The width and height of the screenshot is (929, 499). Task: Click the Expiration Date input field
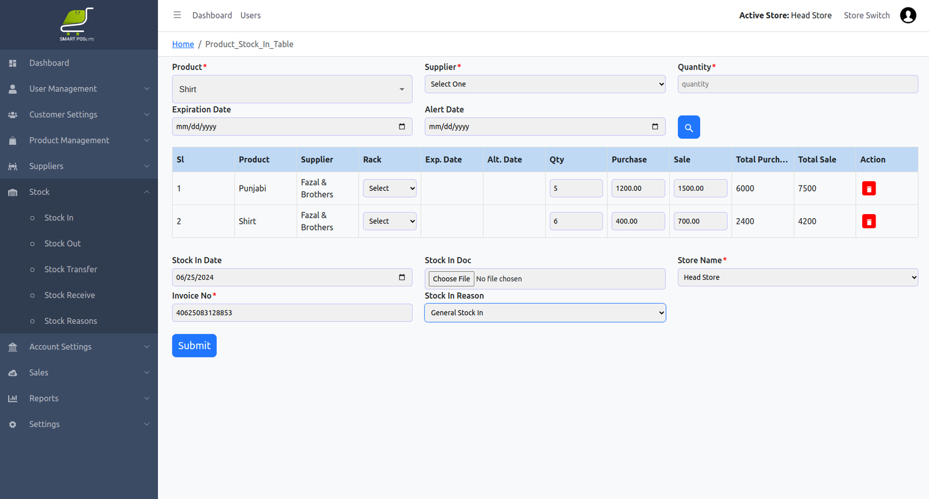click(x=292, y=126)
